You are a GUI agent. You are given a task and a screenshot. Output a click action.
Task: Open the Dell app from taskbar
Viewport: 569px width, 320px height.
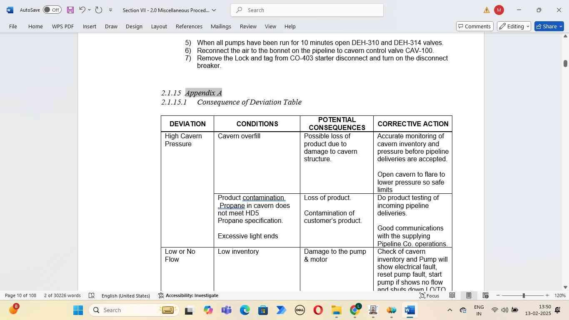coord(299,310)
